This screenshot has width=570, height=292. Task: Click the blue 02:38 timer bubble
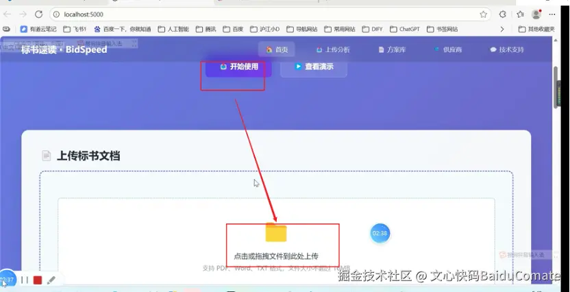pos(380,233)
